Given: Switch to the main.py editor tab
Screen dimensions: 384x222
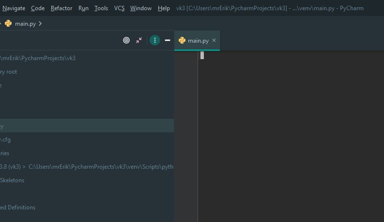Looking at the screenshot, I should (198, 40).
